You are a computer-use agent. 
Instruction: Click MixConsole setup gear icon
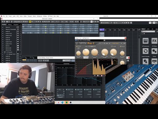[x=98, y=21]
